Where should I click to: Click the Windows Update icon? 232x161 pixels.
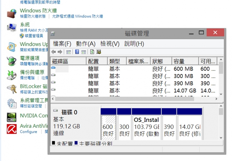coord(12,47)
